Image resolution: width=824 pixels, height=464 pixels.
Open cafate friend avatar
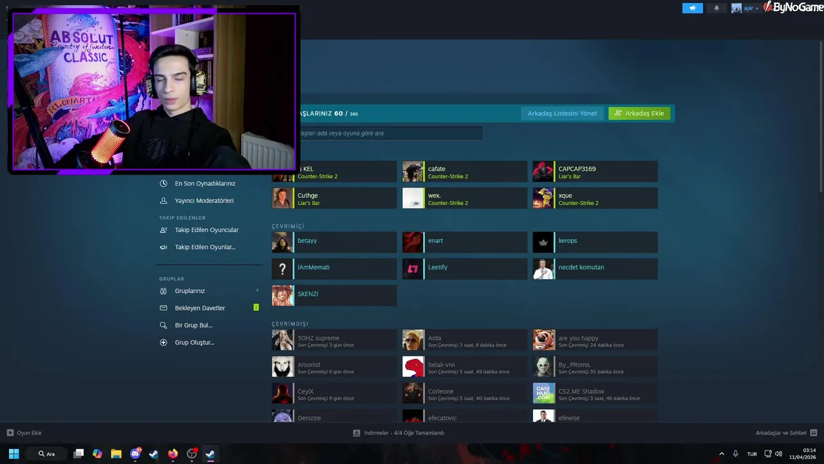coord(413,171)
